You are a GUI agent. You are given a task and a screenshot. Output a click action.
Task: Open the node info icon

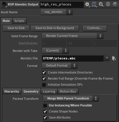click(108, 4)
